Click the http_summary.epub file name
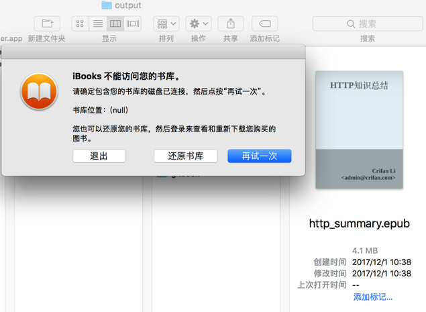 (x=359, y=223)
